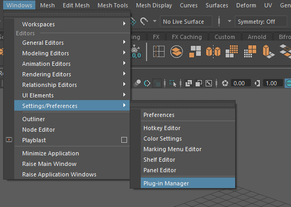
Task: Click the dimmed depth of field square icon
Action: [x=157, y=83]
